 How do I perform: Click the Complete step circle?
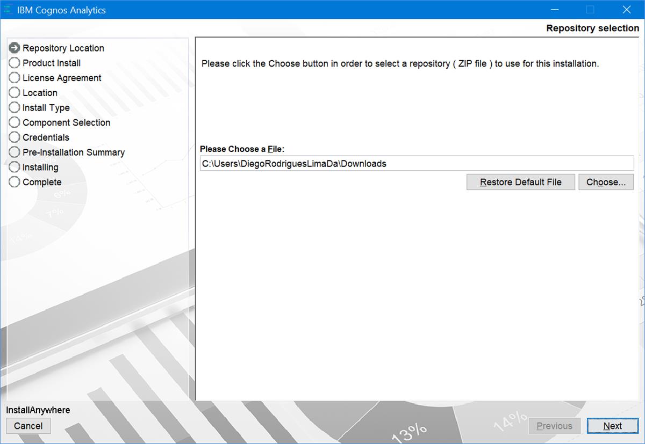pyautogui.click(x=15, y=182)
